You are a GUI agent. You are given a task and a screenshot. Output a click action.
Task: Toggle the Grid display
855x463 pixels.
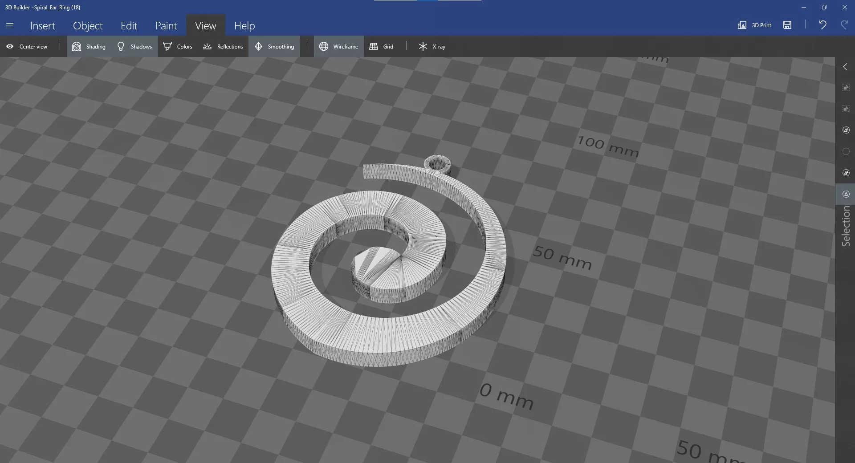click(382, 47)
